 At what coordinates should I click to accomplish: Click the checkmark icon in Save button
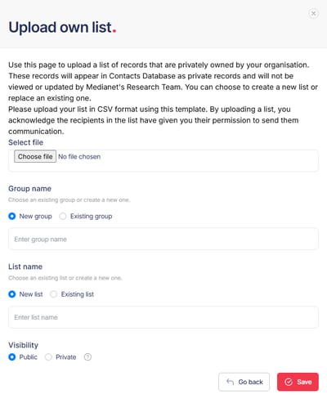tap(289, 382)
